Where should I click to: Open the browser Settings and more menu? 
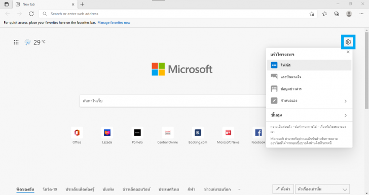click(x=361, y=14)
